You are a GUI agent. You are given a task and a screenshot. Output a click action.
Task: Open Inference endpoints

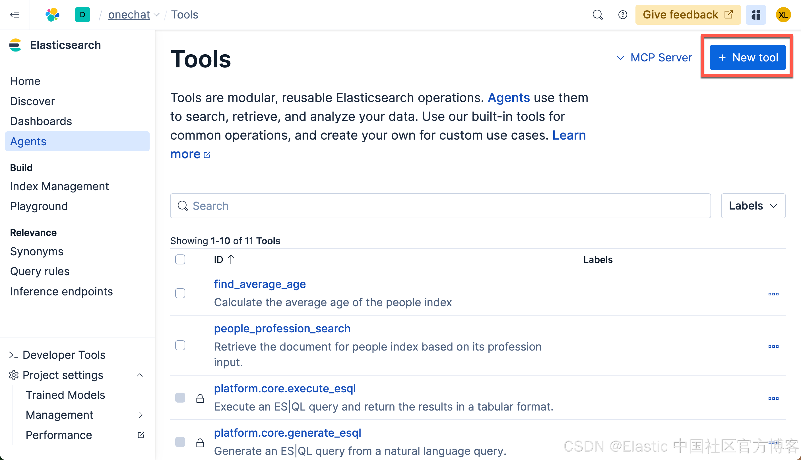pos(61,292)
